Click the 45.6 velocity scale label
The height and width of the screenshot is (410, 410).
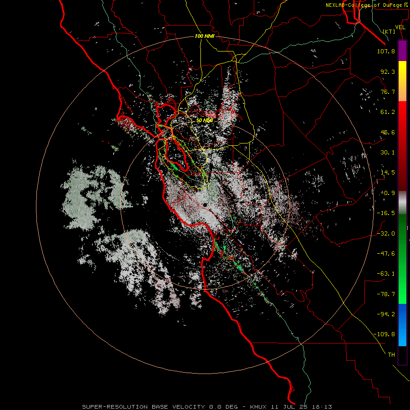point(388,132)
